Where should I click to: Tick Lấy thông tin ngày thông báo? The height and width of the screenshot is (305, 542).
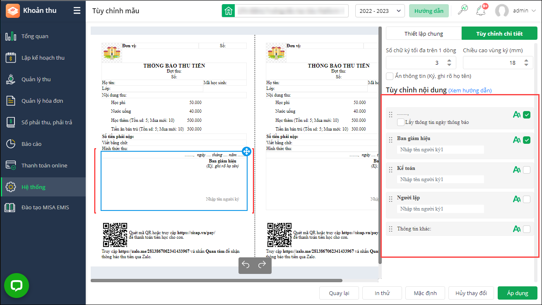[400, 122]
